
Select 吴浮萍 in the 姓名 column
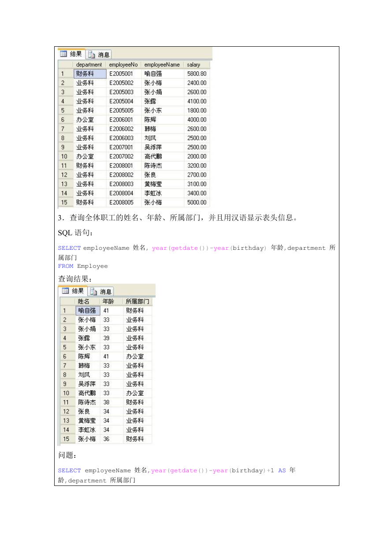[x=87, y=384]
